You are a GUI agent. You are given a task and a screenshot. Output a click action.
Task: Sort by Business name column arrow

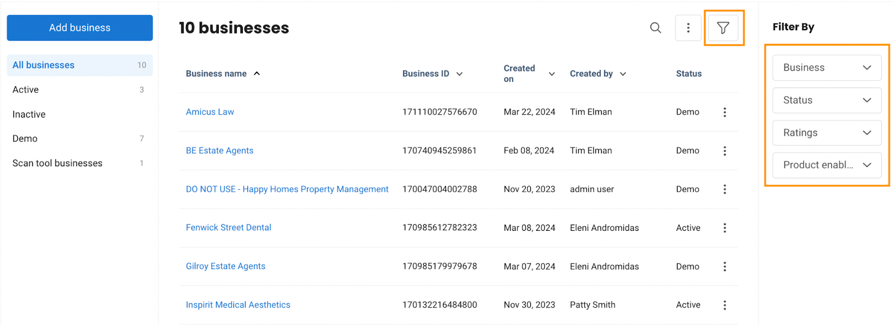pyautogui.click(x=257, y=74)
